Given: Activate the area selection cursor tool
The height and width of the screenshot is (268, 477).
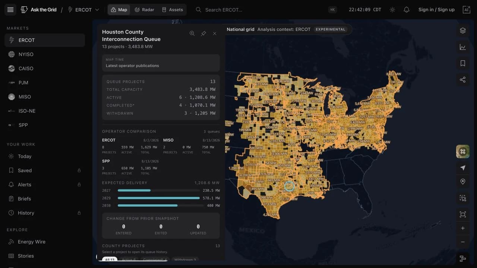Looking at the screenshot, I should tap(463, 198).
